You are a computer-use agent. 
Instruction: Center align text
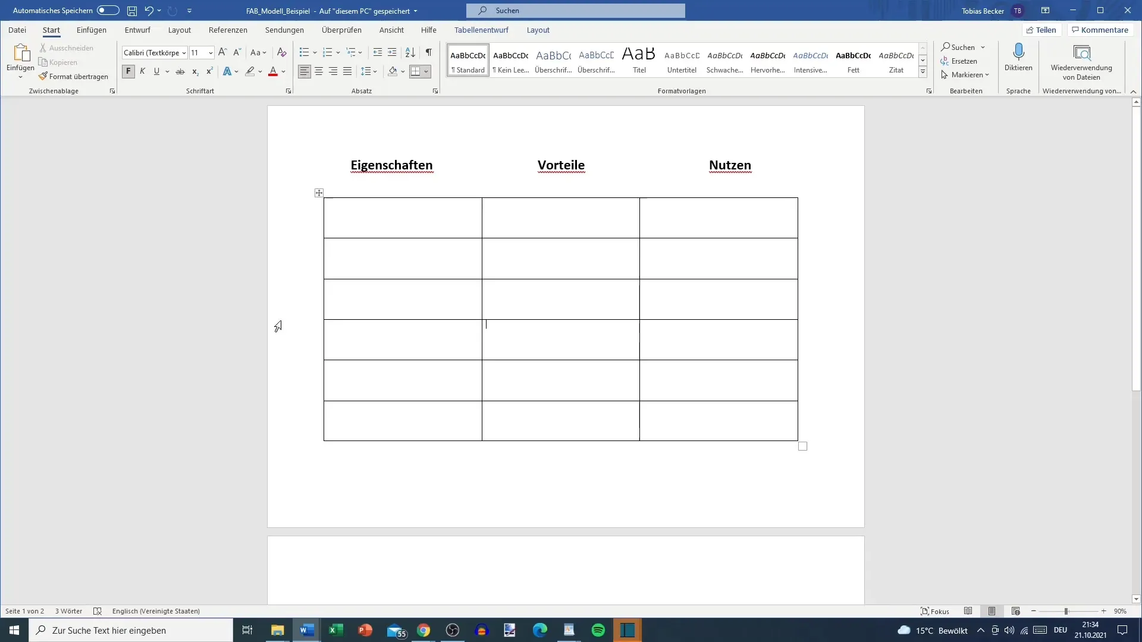(319, 71)
